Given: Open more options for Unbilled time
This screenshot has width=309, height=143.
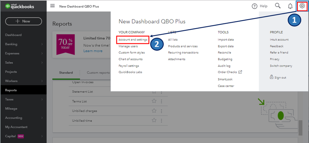Looking at the screenshot, I should point(162,120).
